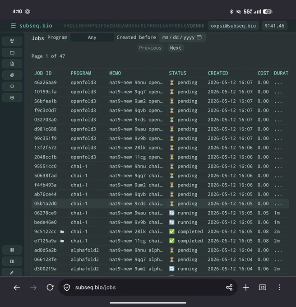Open the document file icon in the sidebar
296x307 pixels.
click(12, 64)
